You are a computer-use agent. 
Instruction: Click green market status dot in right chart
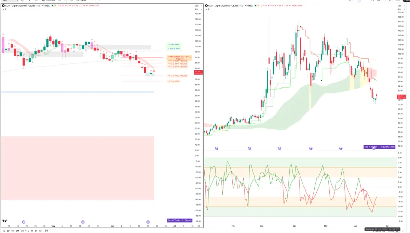click(x=256, y=6)
